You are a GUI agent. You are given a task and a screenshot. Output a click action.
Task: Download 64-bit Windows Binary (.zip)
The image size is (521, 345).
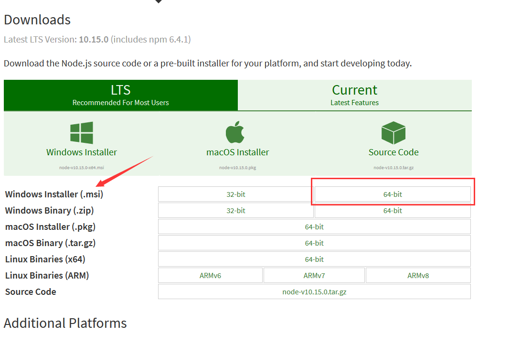(x=393, y=211)
